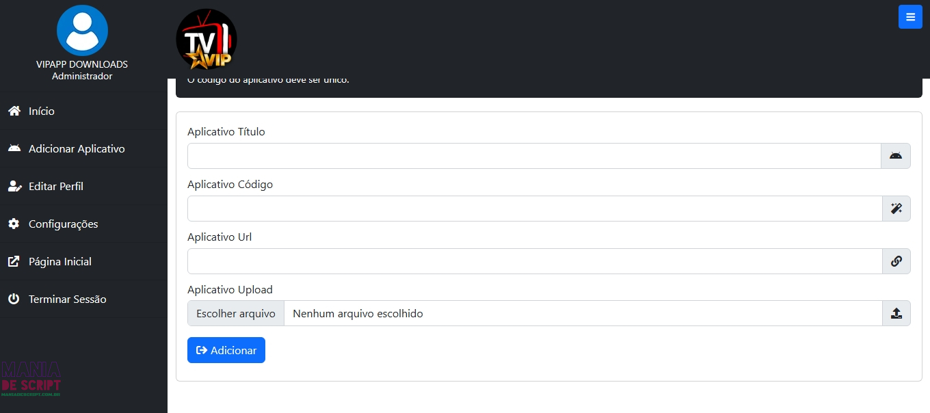Click the Adicionar submit button
The width and height of the screenshot is (930, 413).
226,350
